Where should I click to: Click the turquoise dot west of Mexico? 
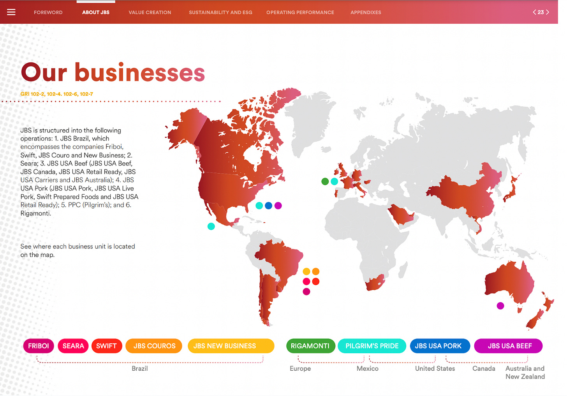coord(211,226)
